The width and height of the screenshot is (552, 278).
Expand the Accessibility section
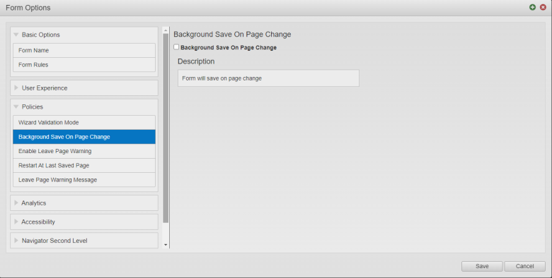pyautogui.click(x=84, y=222)
